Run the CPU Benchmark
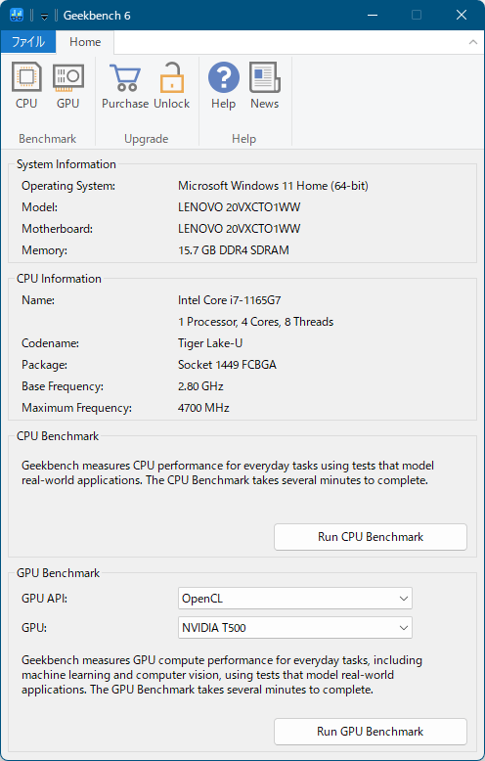Viewport: 485px width, 761px height. (x=371, y=537)
